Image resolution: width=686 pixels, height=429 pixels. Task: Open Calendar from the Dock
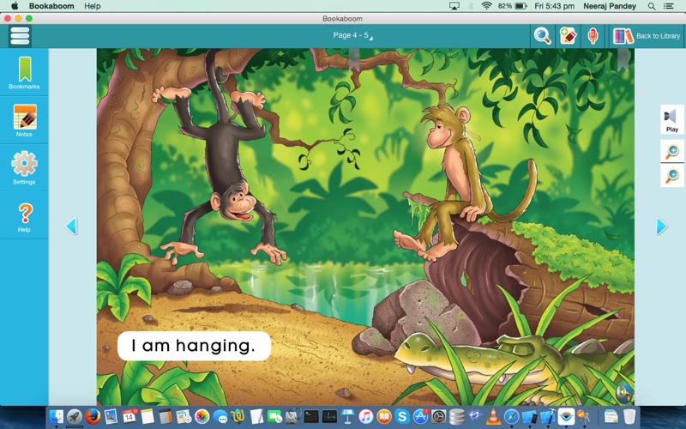point(129,416)
